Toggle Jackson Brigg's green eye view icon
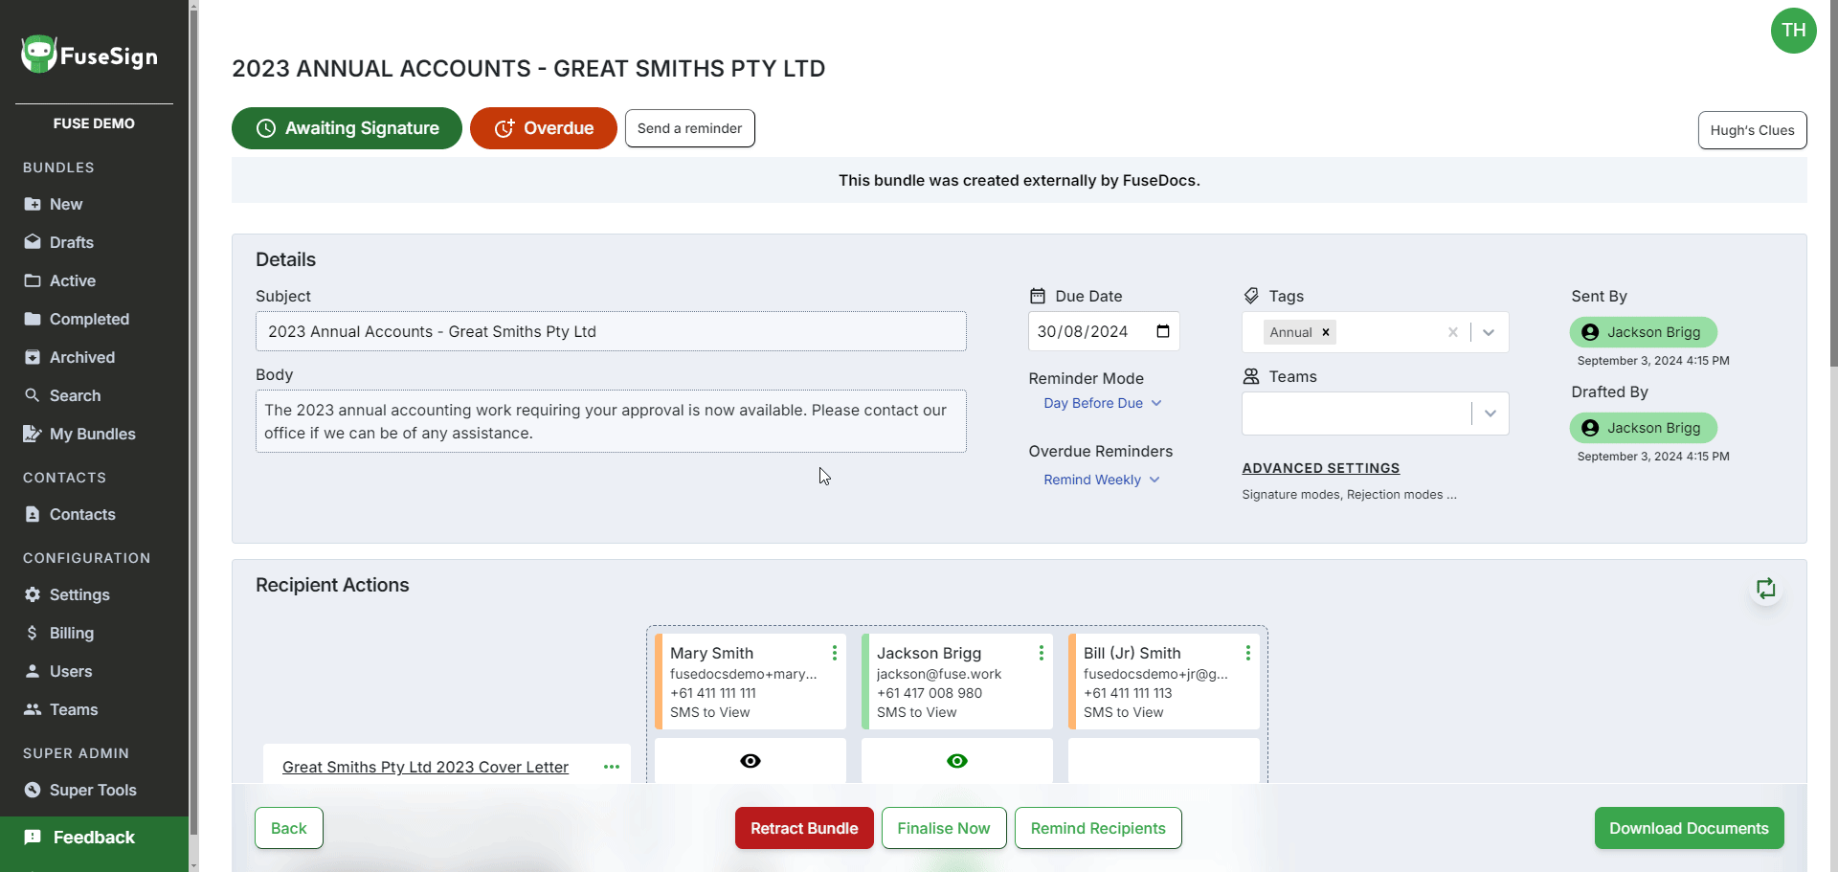The height and width of the screenshot is (872, 1838). tap(957, 761)
